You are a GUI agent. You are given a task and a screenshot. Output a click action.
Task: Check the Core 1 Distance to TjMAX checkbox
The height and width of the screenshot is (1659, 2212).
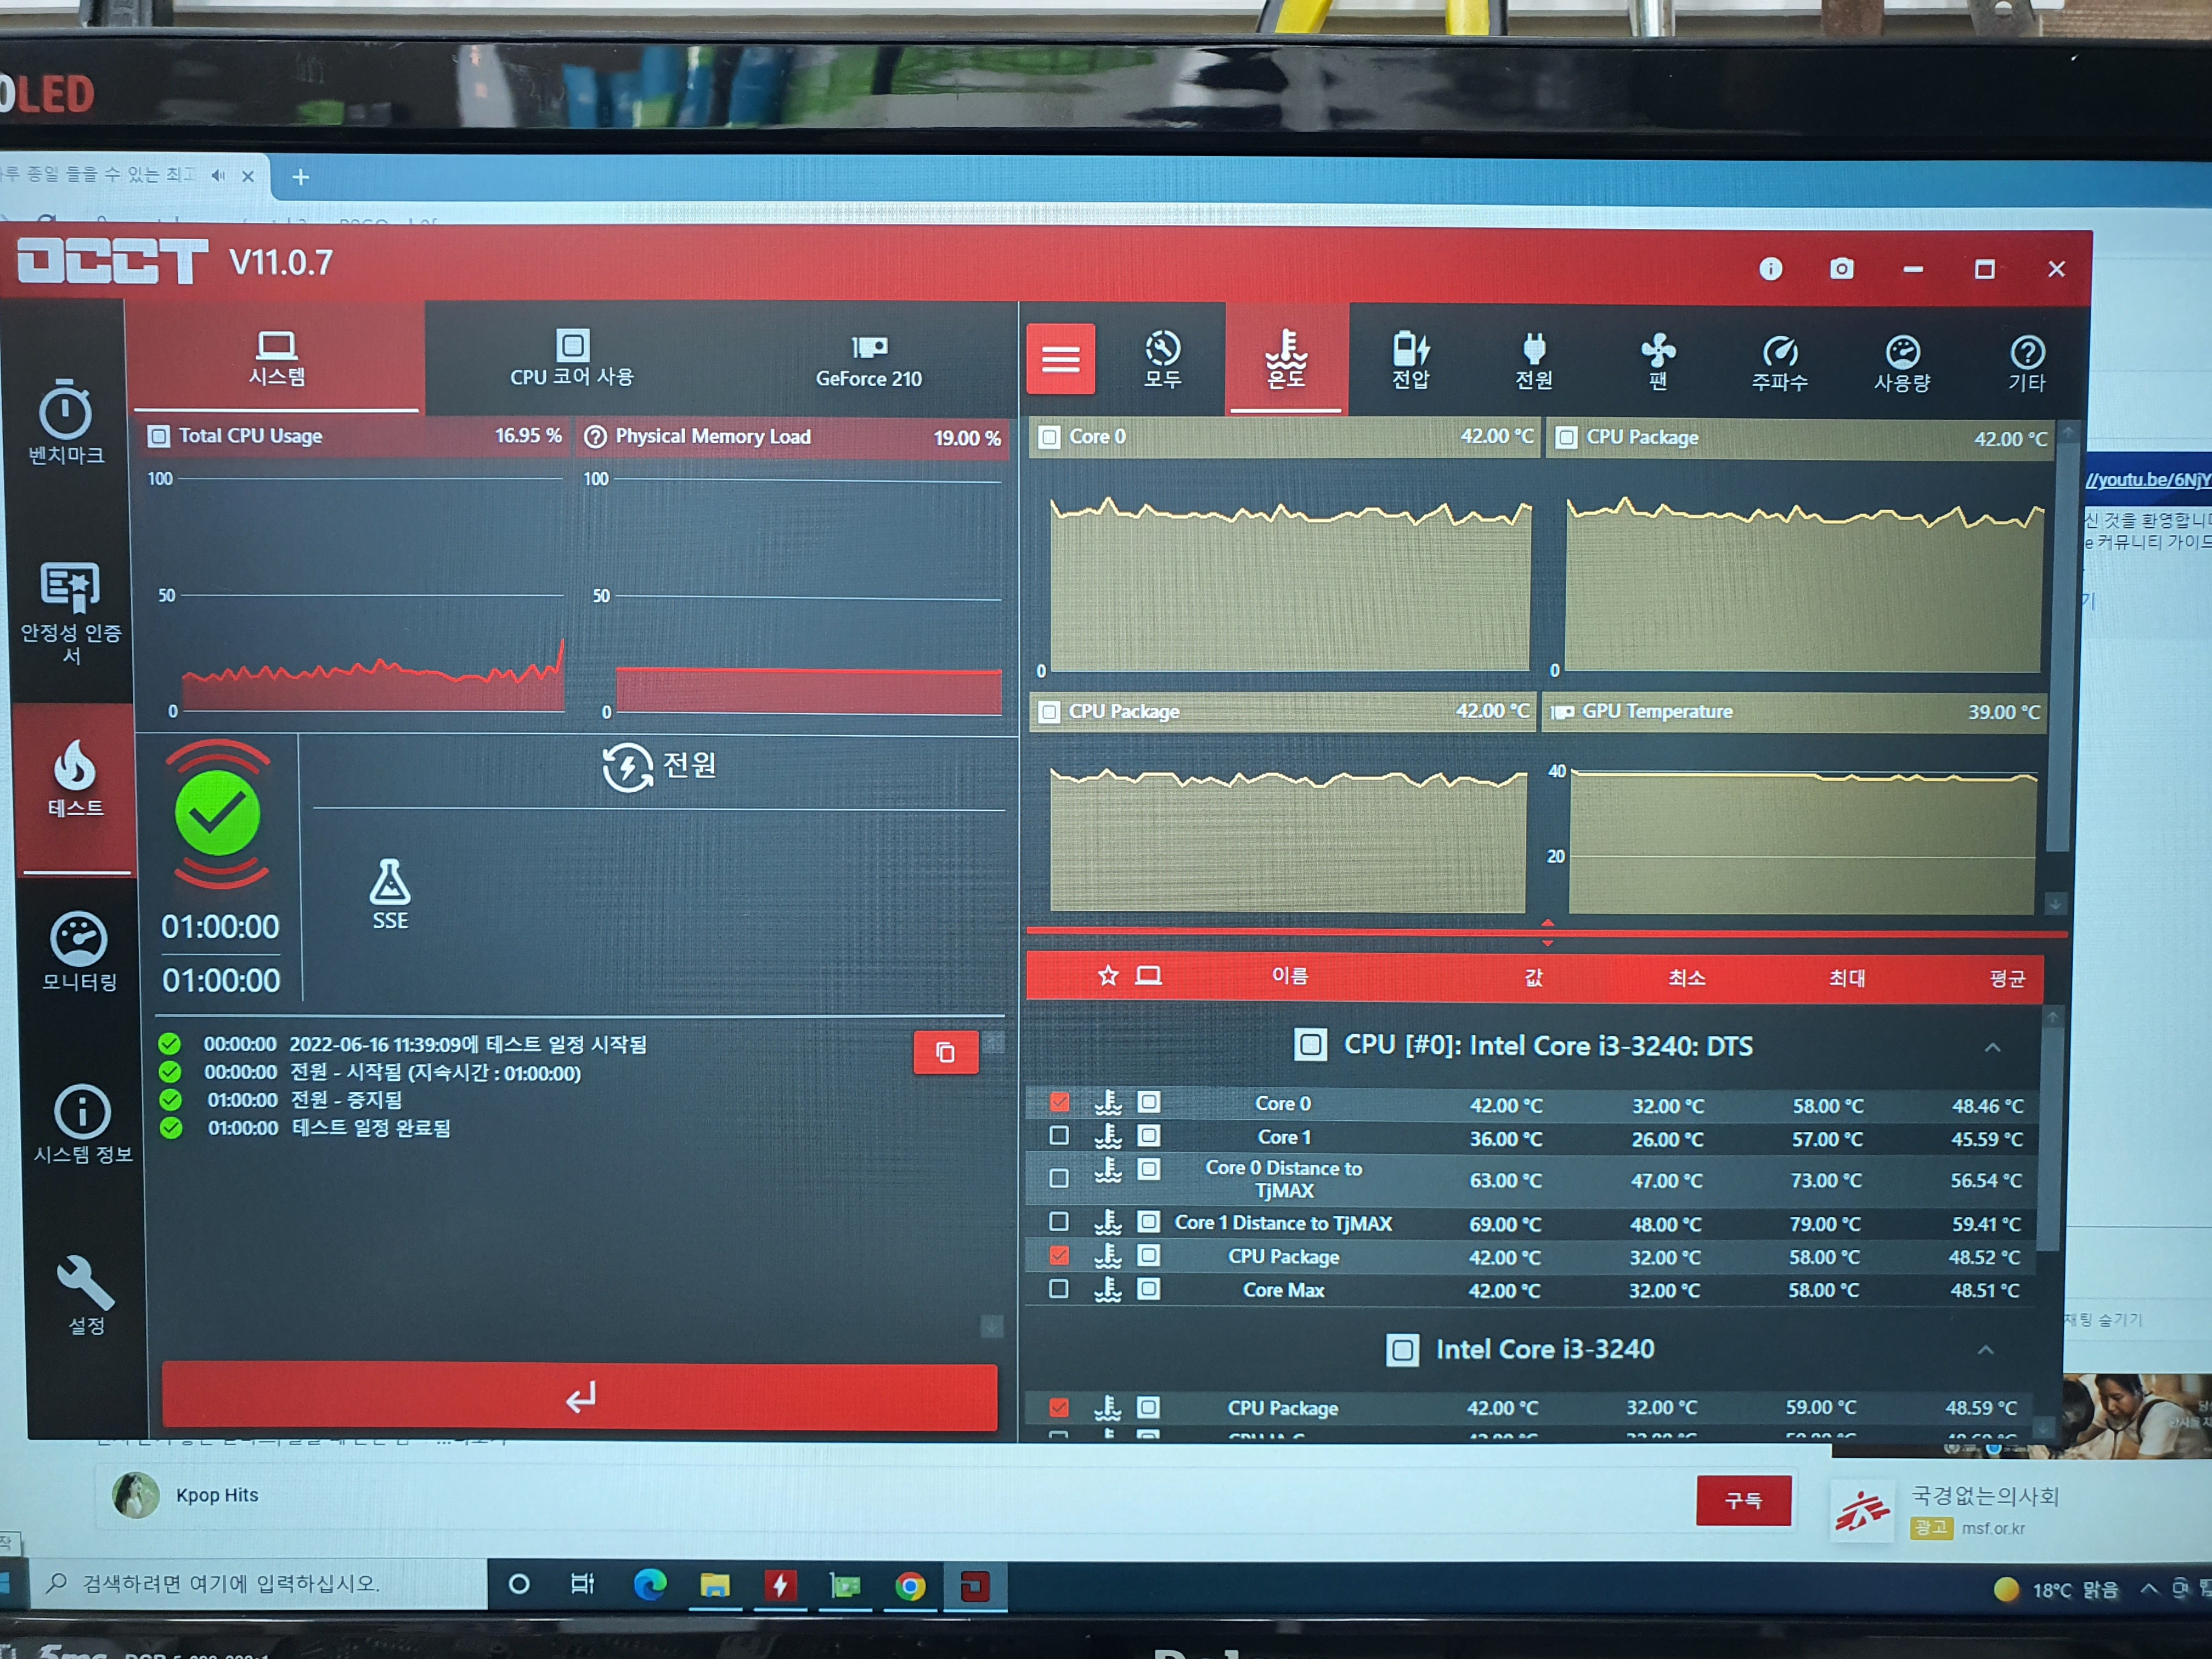coord(1059,1222)
